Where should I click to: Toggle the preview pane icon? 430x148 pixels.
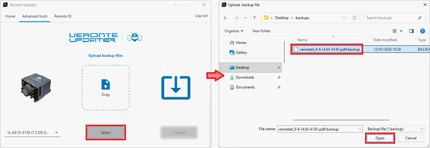click(x=411, y=31)
